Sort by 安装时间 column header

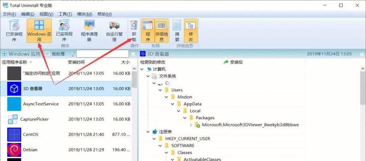click(87, 62)
